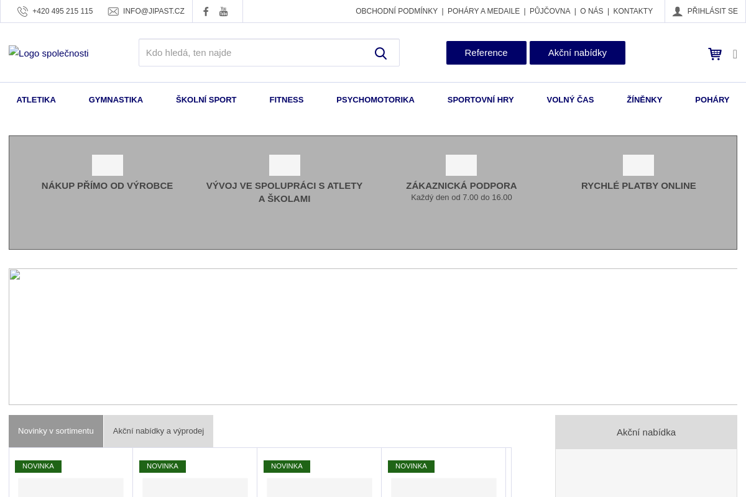Open the Kontakty link

(x=633, y=11)
